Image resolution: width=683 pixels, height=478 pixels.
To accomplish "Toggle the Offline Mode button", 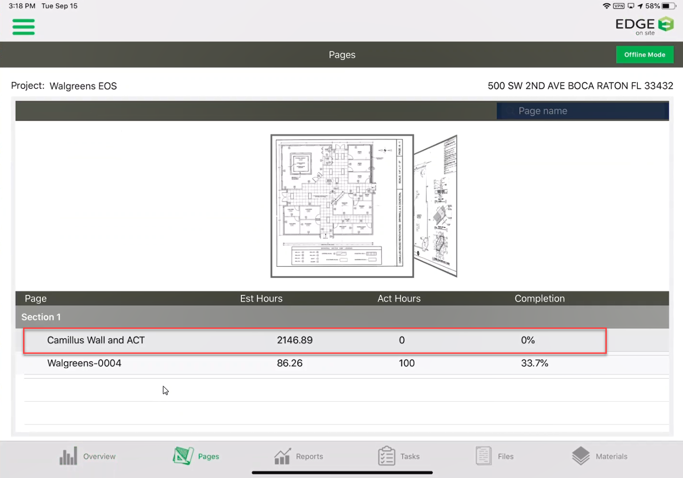I will [x=644, y=55].
